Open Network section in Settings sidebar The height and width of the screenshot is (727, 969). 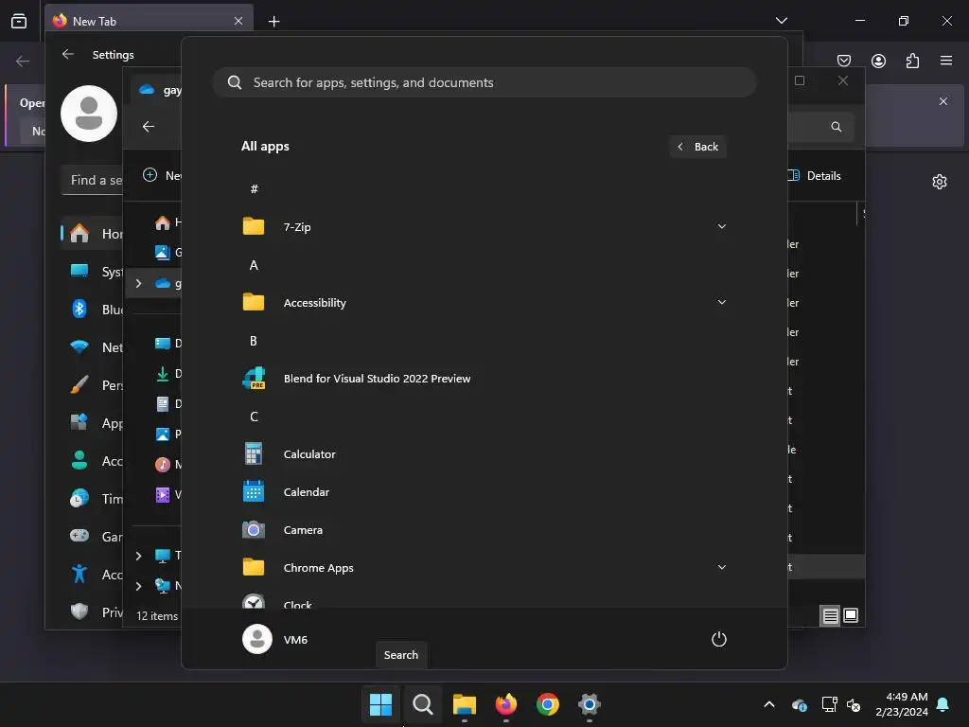[x=93, y=346]
